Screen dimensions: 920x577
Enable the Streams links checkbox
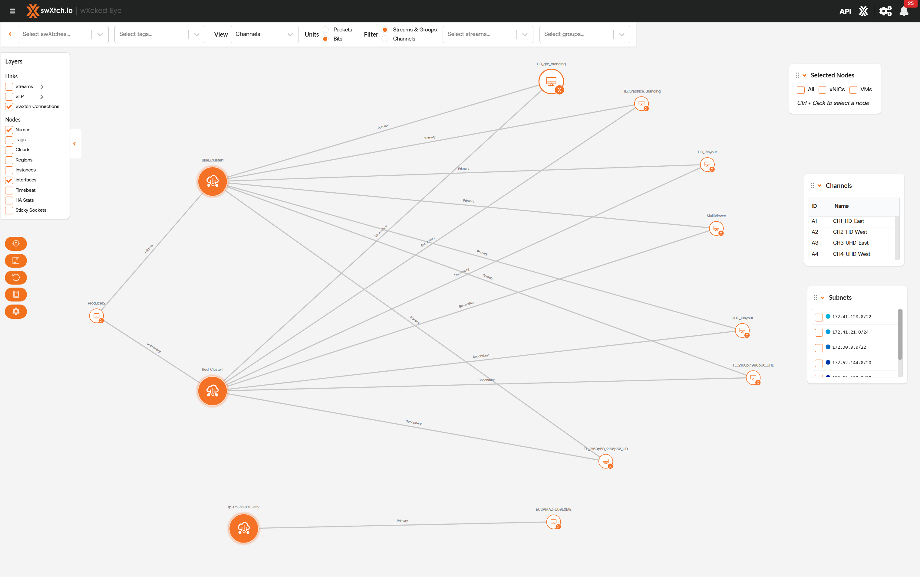[9, 86]
